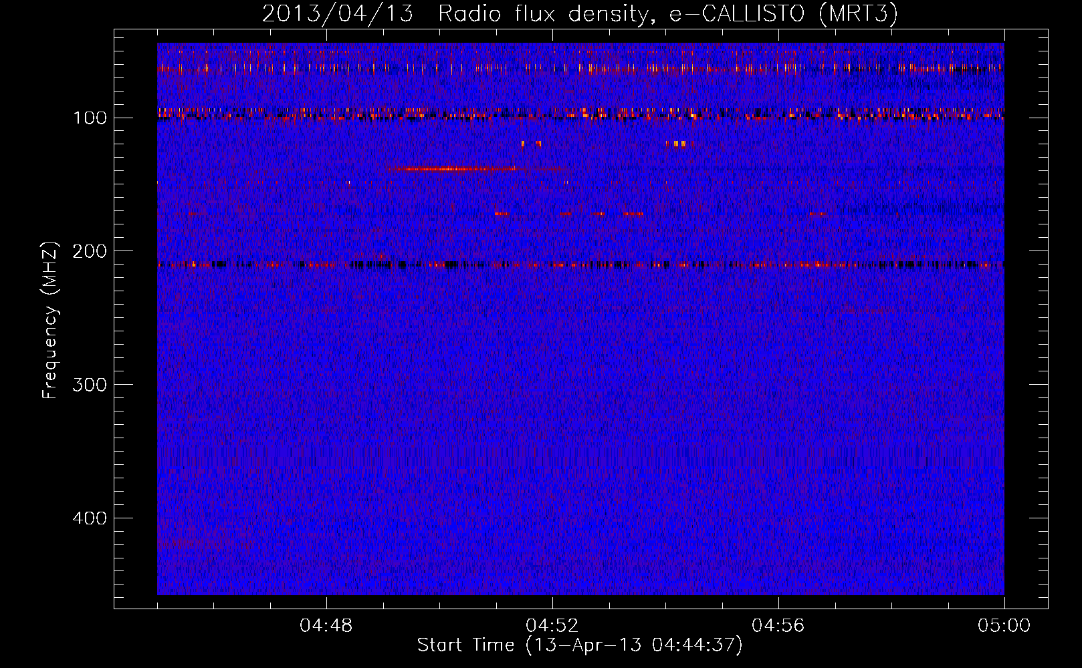Image resolution: width=1082 pixels, height=668 pixels.
Task: Select the 'e-CALLISTO (MRT3)' text in title
Action: coord(784,13)
